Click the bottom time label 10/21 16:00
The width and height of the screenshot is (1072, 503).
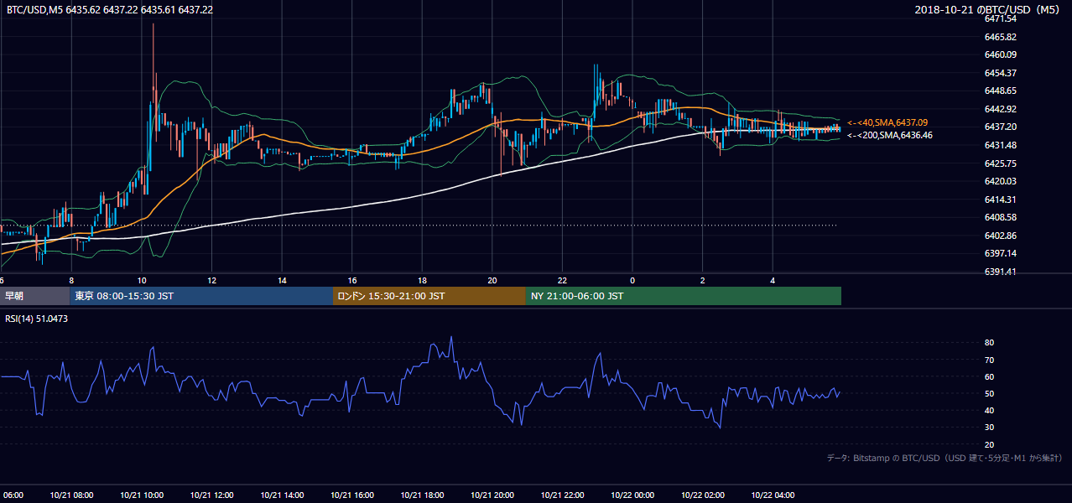point(352,495)
